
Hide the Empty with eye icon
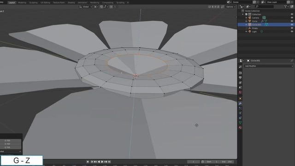pyautogui.click(x=292, y=28)
